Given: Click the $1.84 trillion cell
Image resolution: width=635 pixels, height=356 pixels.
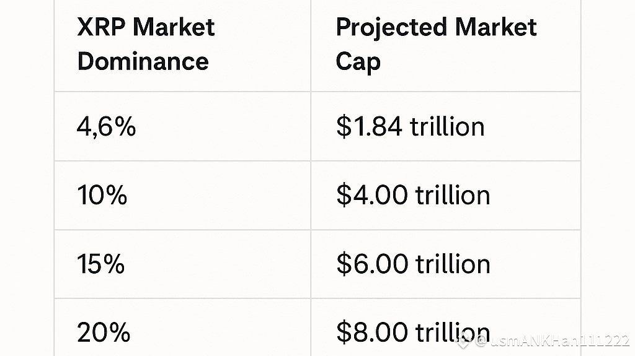Looking at the screenshot, I should 410,127.
